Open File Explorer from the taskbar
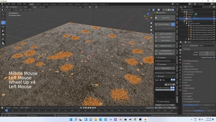Image resolution: width=216 pixels, height=122 pixels. [x=96, y=119]
